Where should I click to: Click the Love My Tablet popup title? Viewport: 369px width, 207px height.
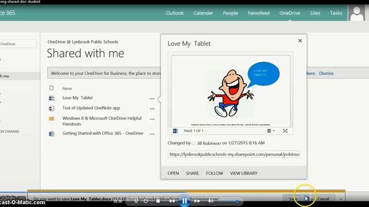pyautogui.click(x=189, y=44)
